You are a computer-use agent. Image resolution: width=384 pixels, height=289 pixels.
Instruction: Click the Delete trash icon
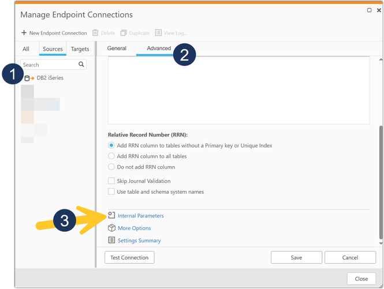tap(96, 33)
